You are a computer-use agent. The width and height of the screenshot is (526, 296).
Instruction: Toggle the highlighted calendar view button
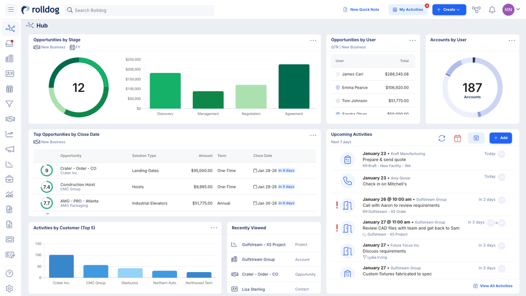pos(476,138)
